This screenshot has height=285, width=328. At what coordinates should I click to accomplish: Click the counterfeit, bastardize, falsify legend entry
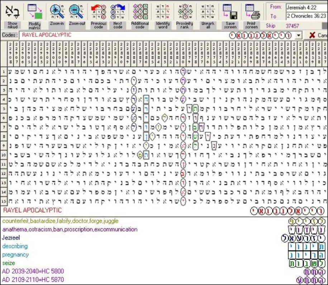(61, 221)
